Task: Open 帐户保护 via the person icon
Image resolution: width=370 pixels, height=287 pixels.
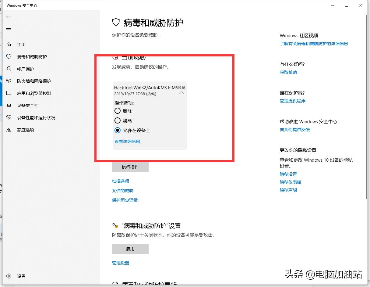Action: point(9,69)
